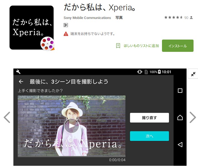Click ほしいものリストに追加 link
Screen dimensions: 198x168
pos(141,46)
